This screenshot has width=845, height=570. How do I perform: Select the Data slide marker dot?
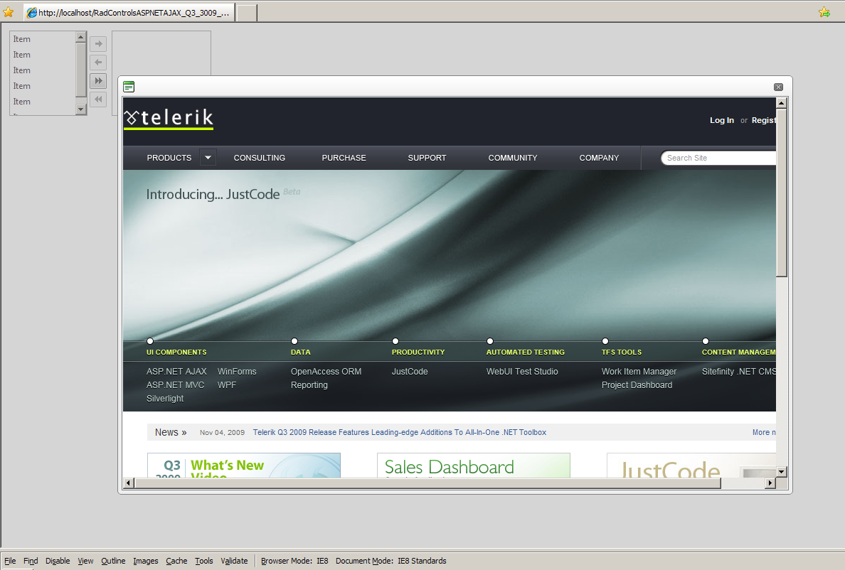tap(294, 341)
